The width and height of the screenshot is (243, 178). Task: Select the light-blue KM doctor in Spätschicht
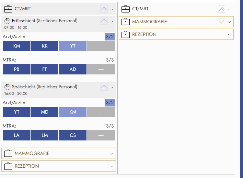(x=73, y=112)
